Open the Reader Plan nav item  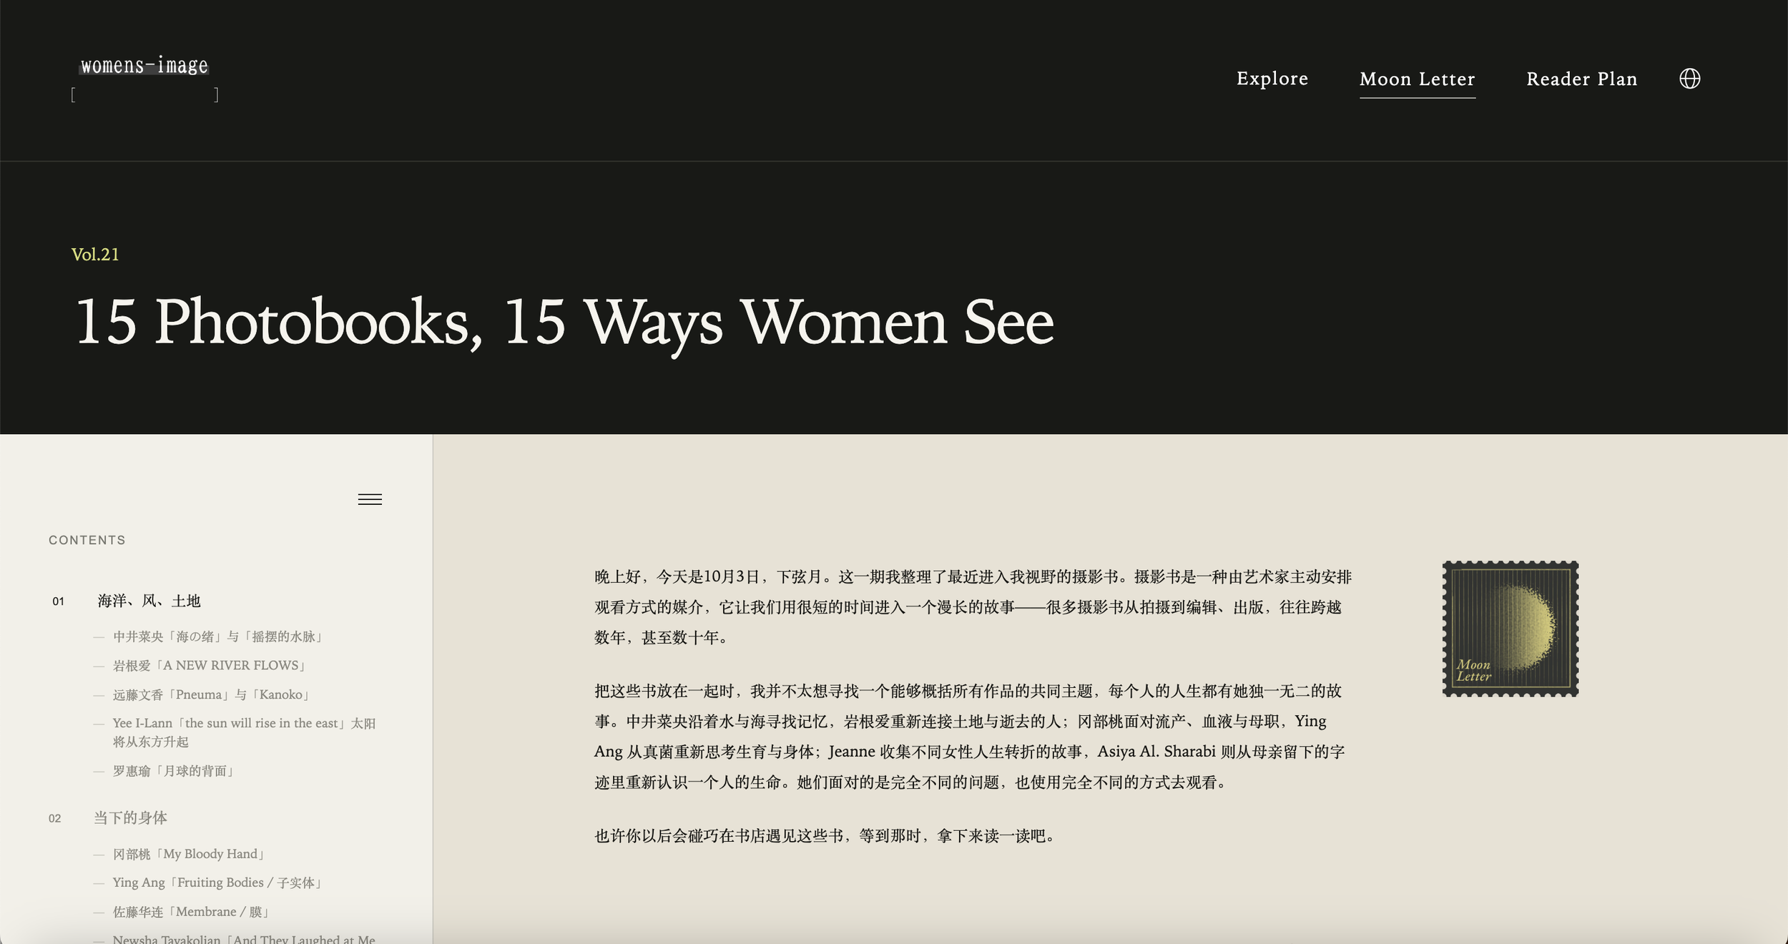click(1581, 79)
